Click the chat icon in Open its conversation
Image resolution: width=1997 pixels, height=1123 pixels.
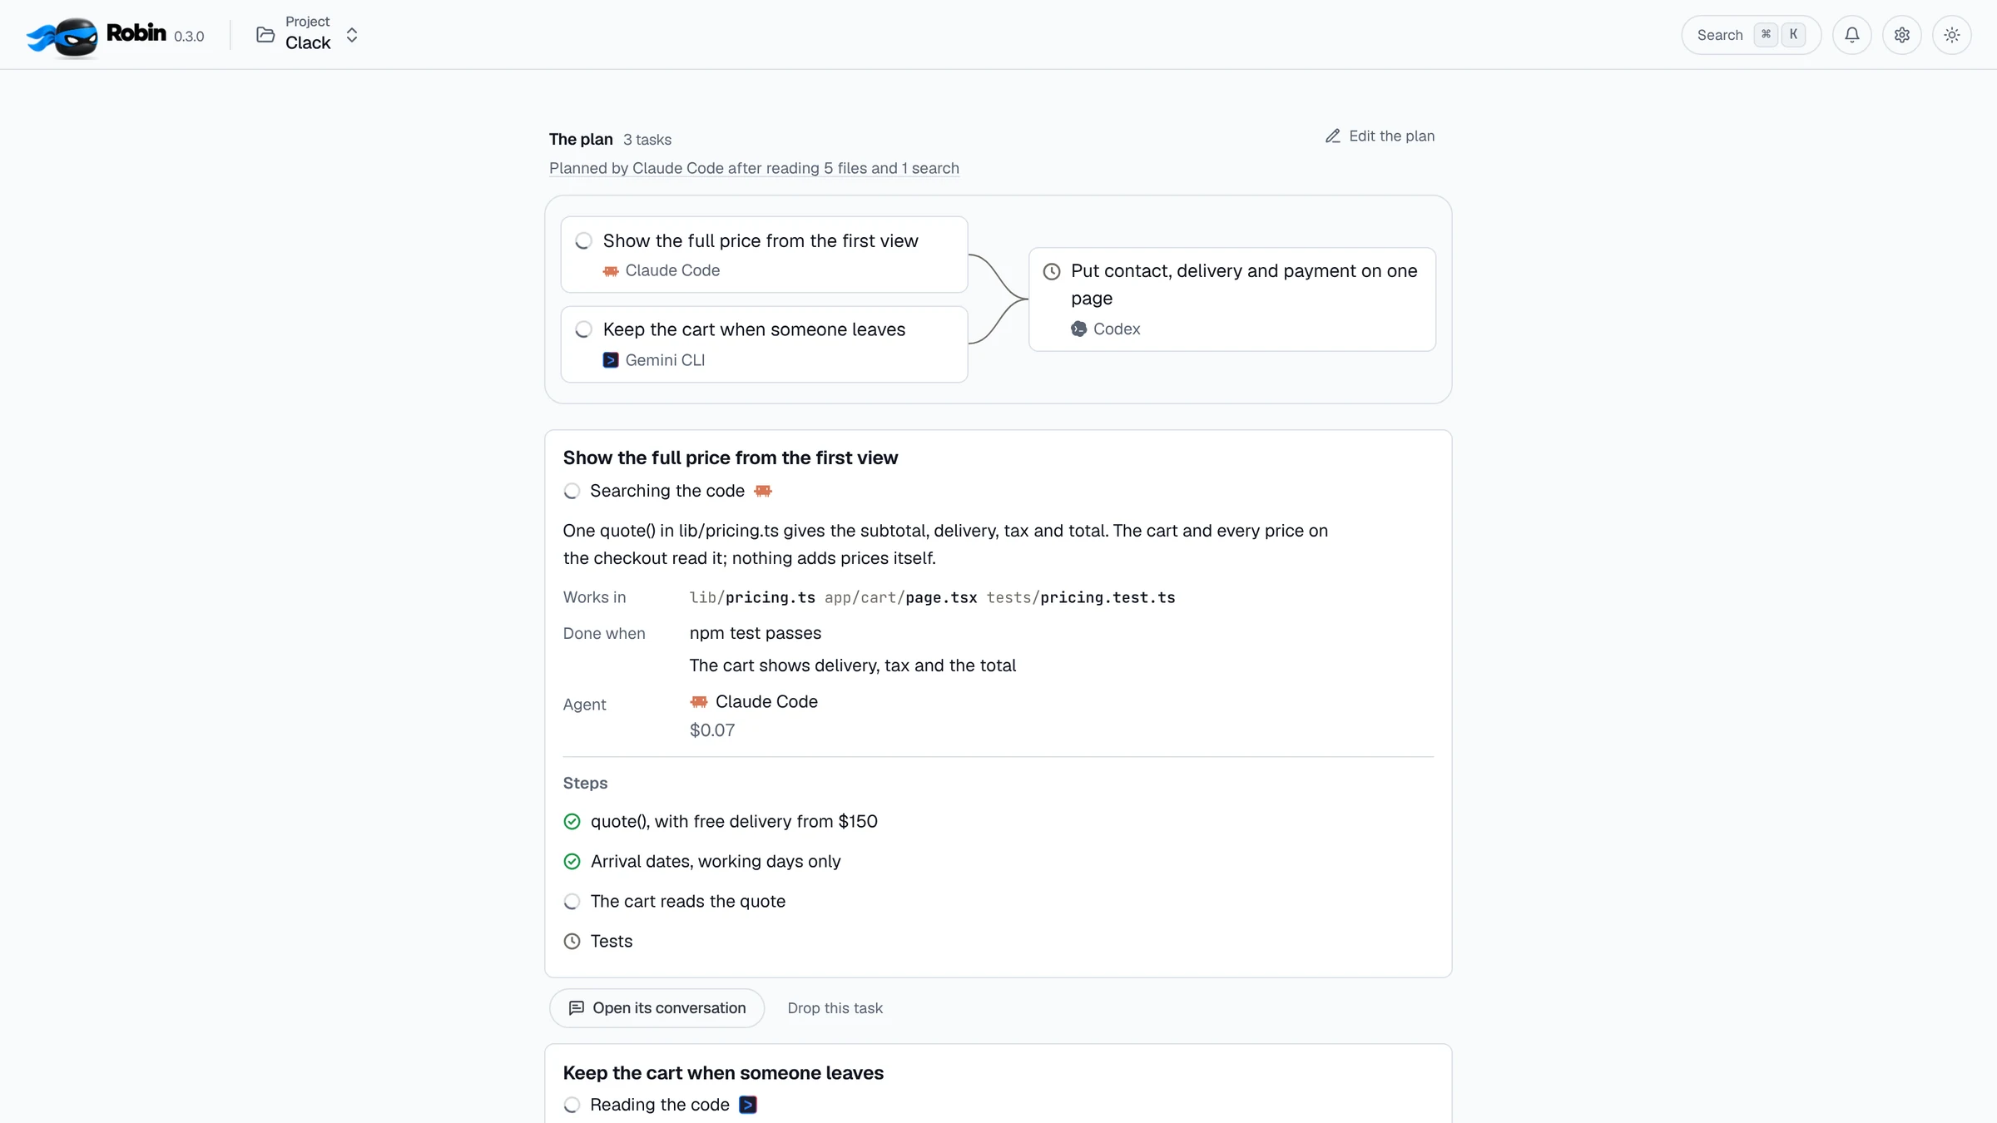pyautogui.click(x=577, y=1008)
